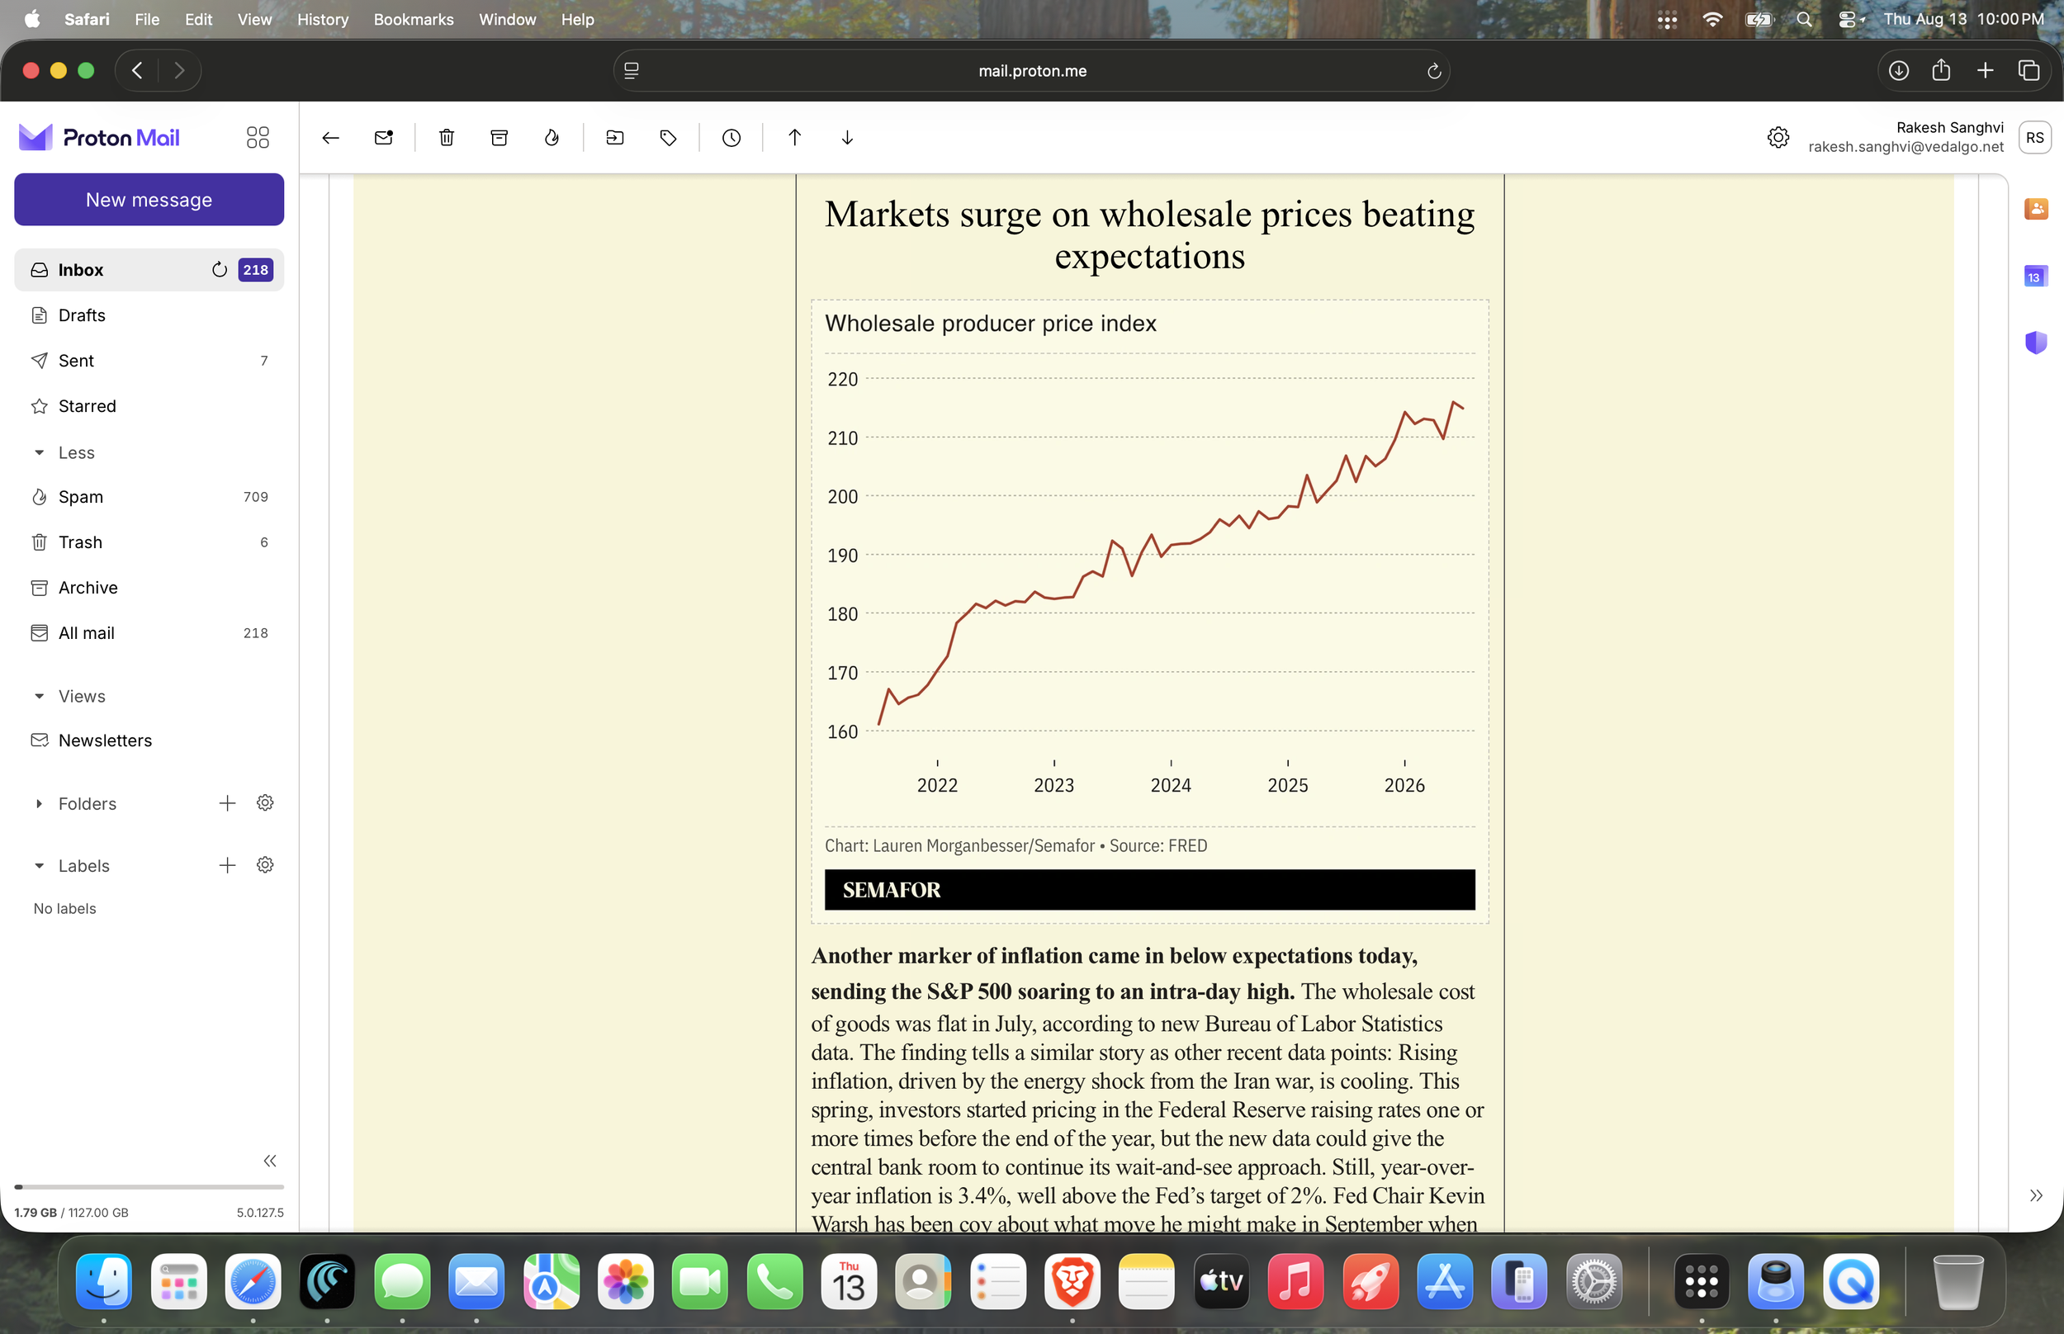This screenshot has width=2064, height=1334.
Task: Collapse the Labels section
Action: (x=39, y=866)
